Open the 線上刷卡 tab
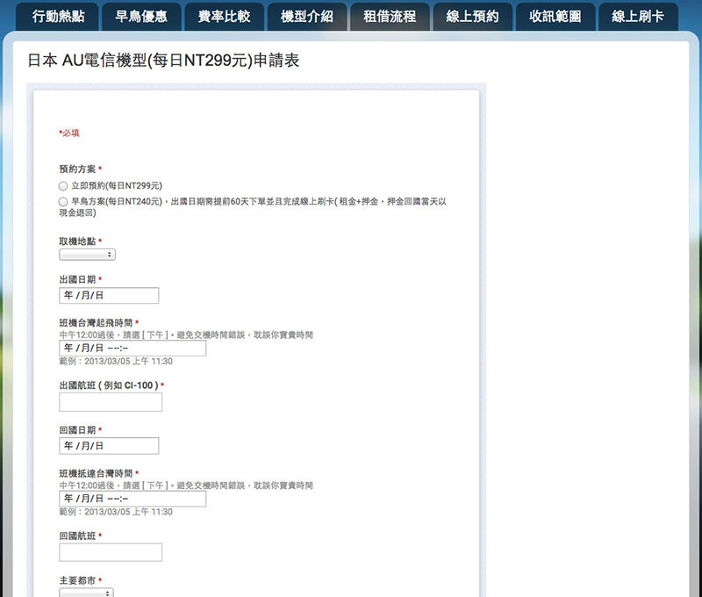702x597 pixels. pyautogui.click(x=638, y=17)
